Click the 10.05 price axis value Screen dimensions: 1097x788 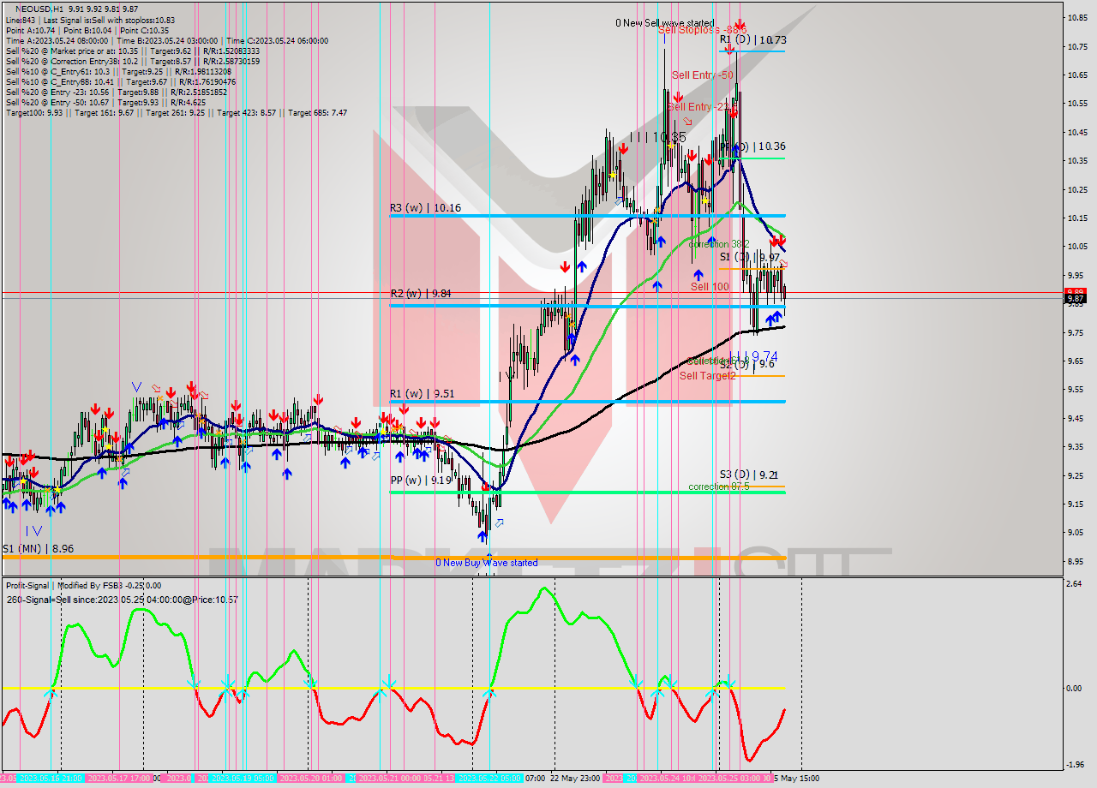(1077, 247)
